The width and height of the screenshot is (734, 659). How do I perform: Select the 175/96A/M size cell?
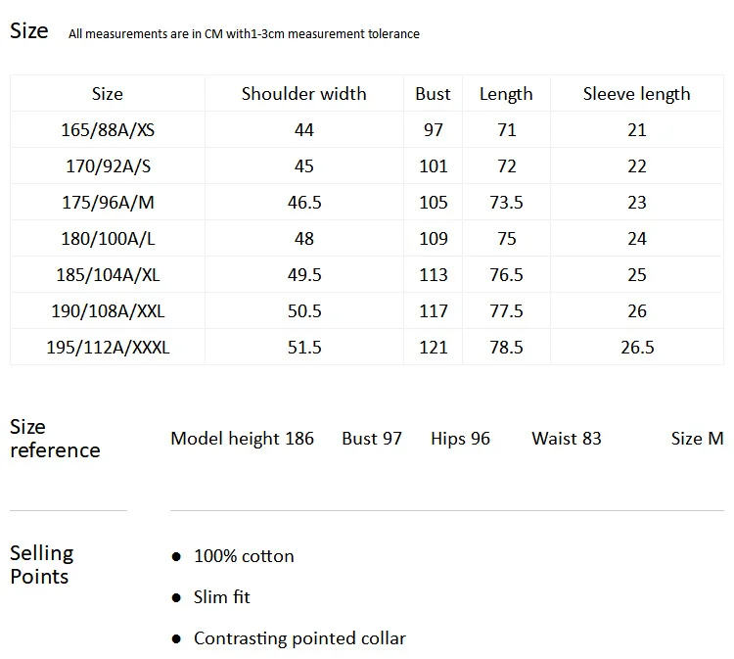click(108, 203)
